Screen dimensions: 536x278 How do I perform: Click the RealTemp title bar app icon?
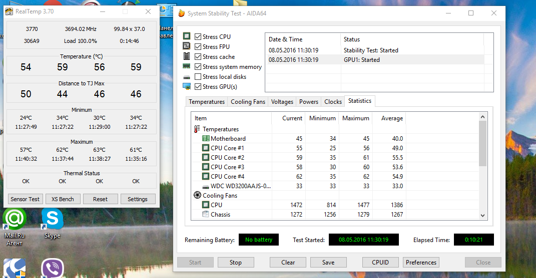[9, 11]
